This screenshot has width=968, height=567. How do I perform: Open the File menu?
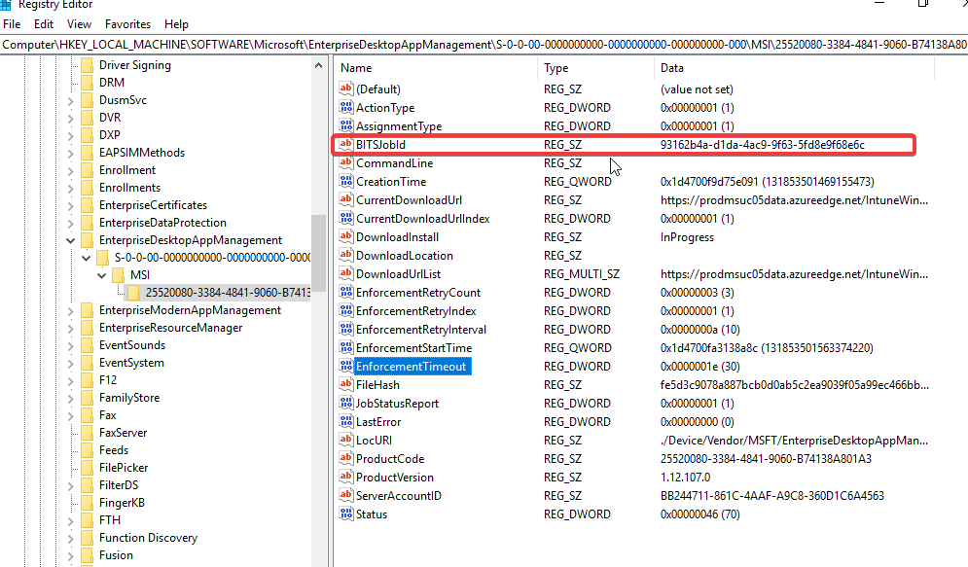(x=12, y=24)
